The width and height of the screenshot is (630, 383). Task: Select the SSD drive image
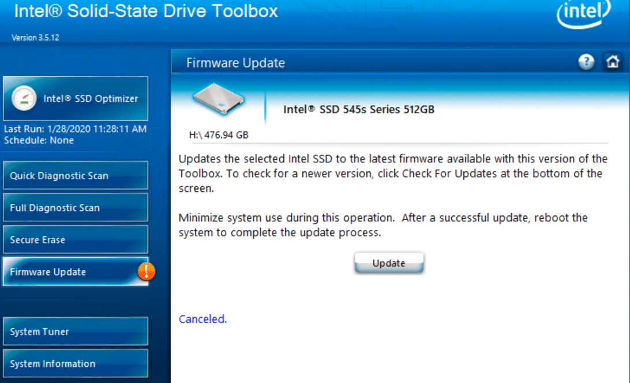[219, 99]
